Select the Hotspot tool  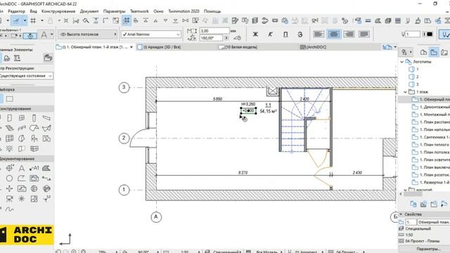click(22, 198)
